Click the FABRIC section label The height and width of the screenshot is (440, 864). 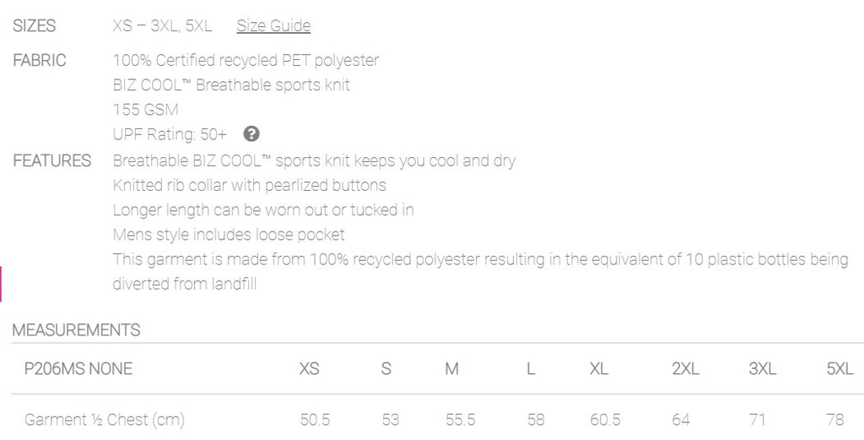pos(39,60)
